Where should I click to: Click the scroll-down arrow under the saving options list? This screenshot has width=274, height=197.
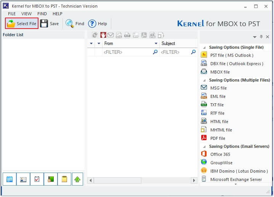(236, 184)
